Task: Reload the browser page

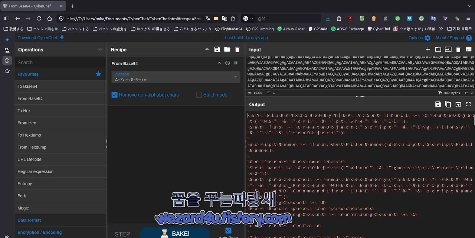Action: tap(39, 18)
